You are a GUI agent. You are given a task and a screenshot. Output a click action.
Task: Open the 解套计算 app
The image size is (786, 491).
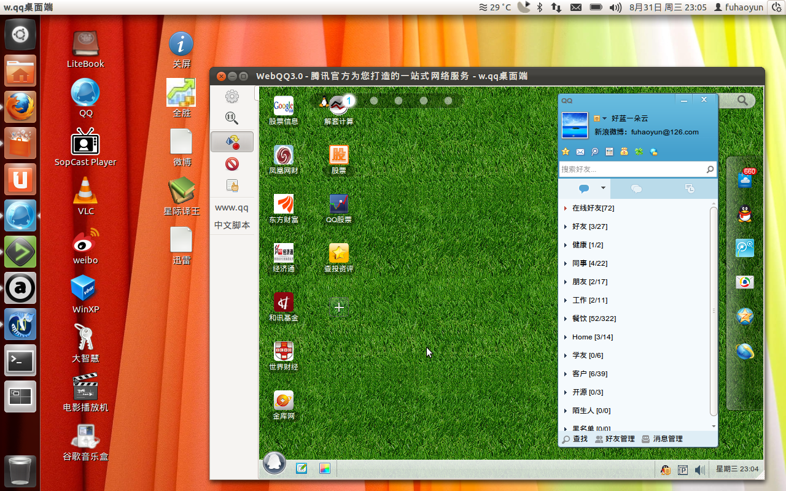339,106
